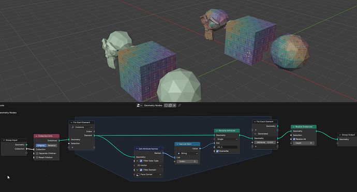Click the Names output socket on Get Attribute Names
Image resolution: width=357 pixels, height=192 pixels.
163,153
